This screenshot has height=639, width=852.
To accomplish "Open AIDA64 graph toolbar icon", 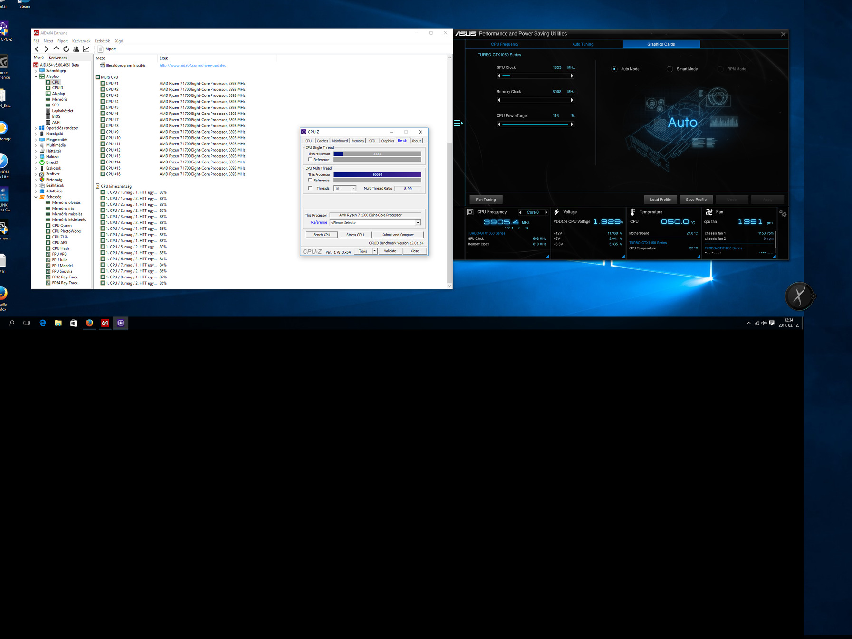I will tap(86, 49).
